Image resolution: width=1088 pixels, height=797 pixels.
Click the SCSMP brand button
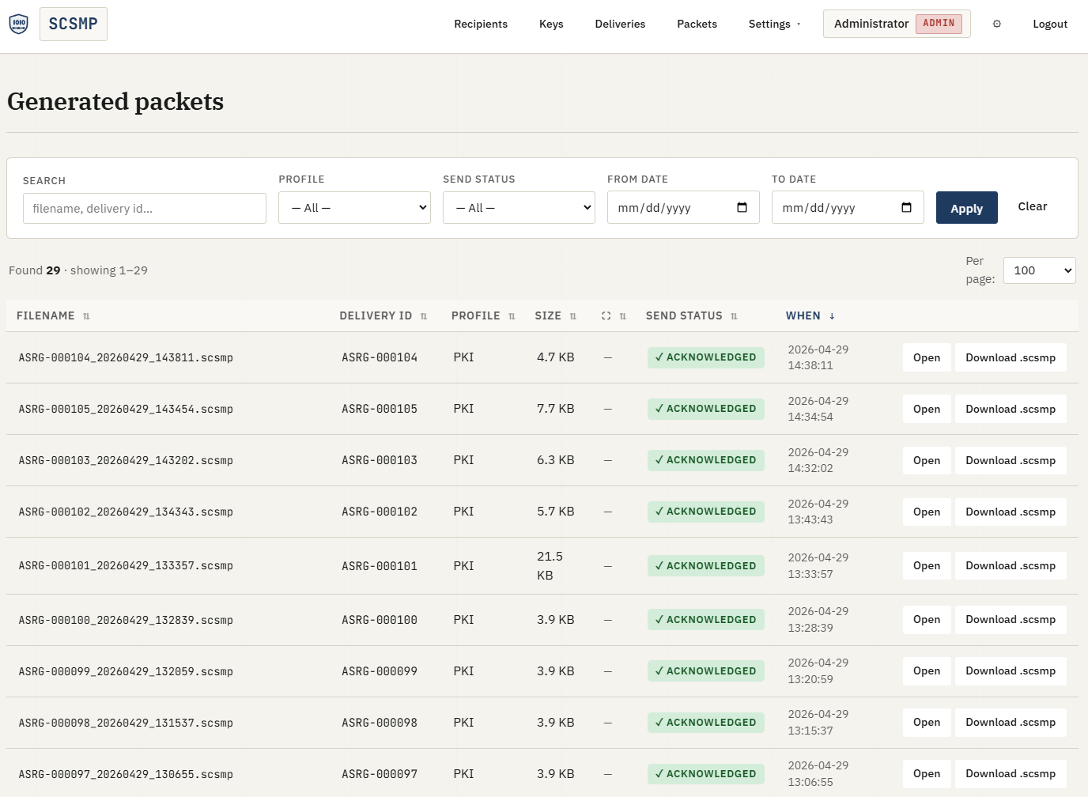(74, 24)
